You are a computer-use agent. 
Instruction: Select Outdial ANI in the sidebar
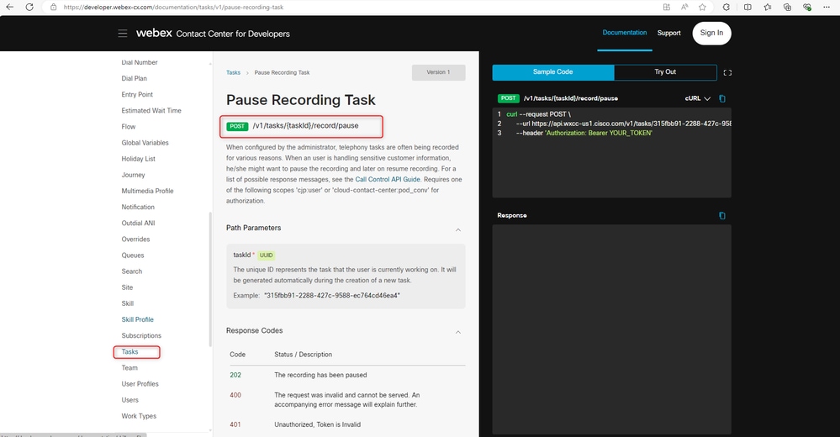pyautogui.click(x=138, y=223)
